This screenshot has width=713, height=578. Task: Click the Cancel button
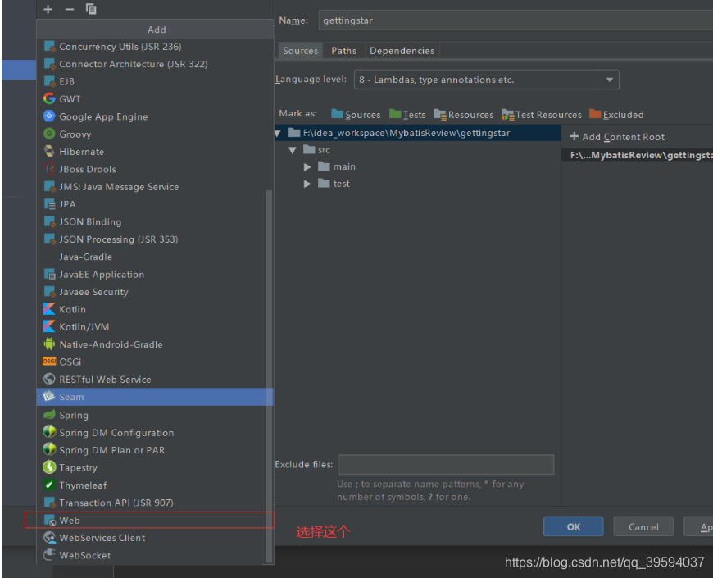coord(643,526)
